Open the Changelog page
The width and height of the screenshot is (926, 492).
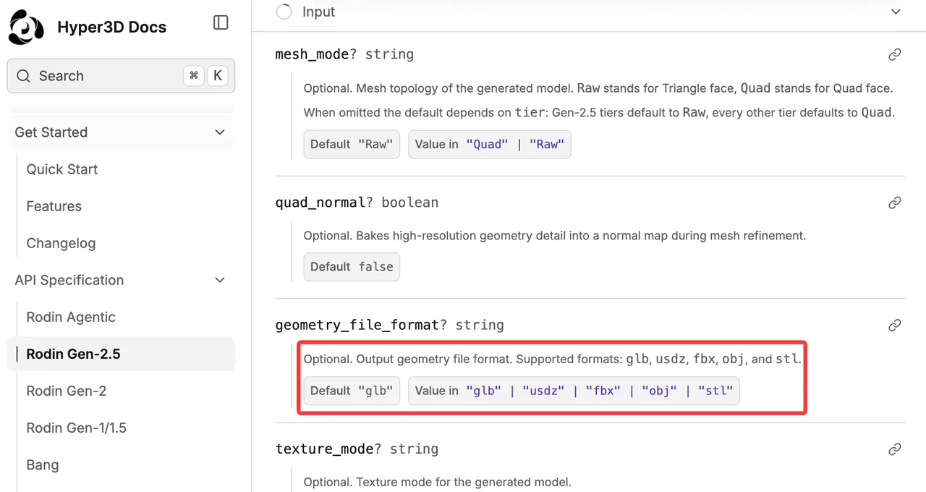[x=61, y=243]
